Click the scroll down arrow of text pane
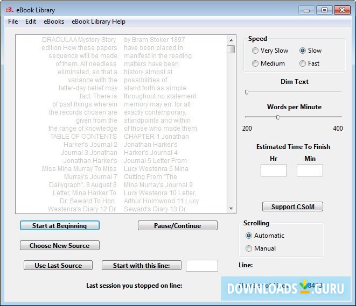 231,208
